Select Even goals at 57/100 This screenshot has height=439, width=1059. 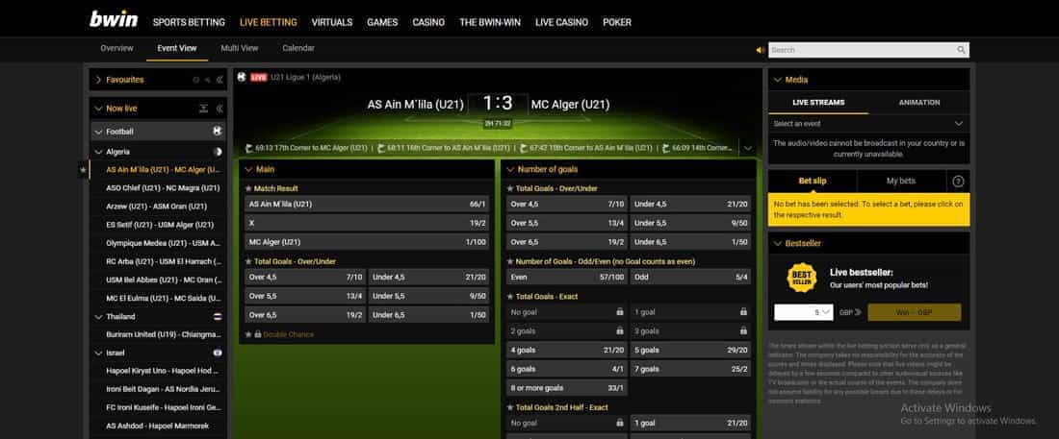coord(567,278)
